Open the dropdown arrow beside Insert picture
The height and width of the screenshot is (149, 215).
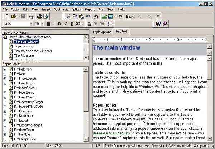(x=115, y=16)
